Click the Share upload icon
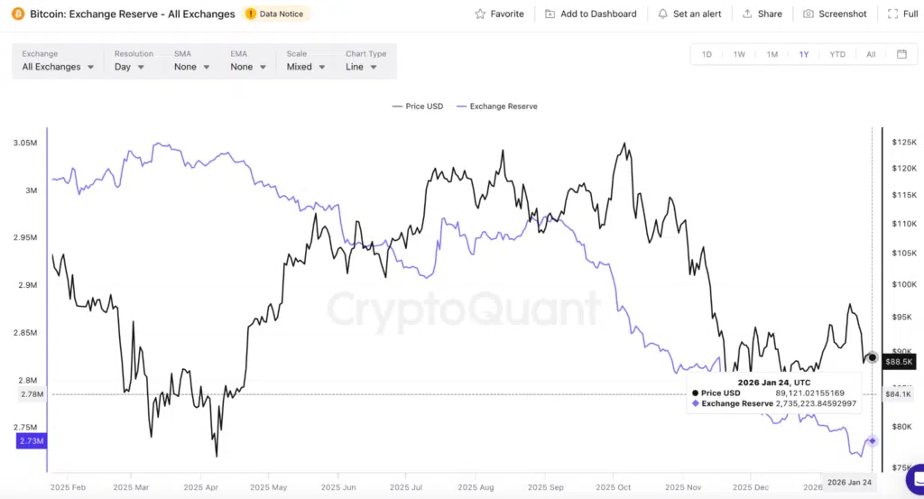 (x=747, y=14)
